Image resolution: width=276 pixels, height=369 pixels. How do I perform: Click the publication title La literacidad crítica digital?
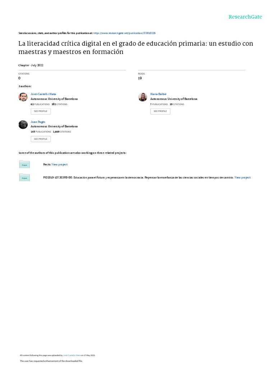click(135, 48)
